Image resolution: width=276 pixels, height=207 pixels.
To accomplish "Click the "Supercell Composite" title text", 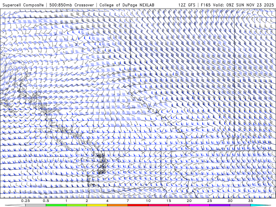I will click(x=23, y=5).
